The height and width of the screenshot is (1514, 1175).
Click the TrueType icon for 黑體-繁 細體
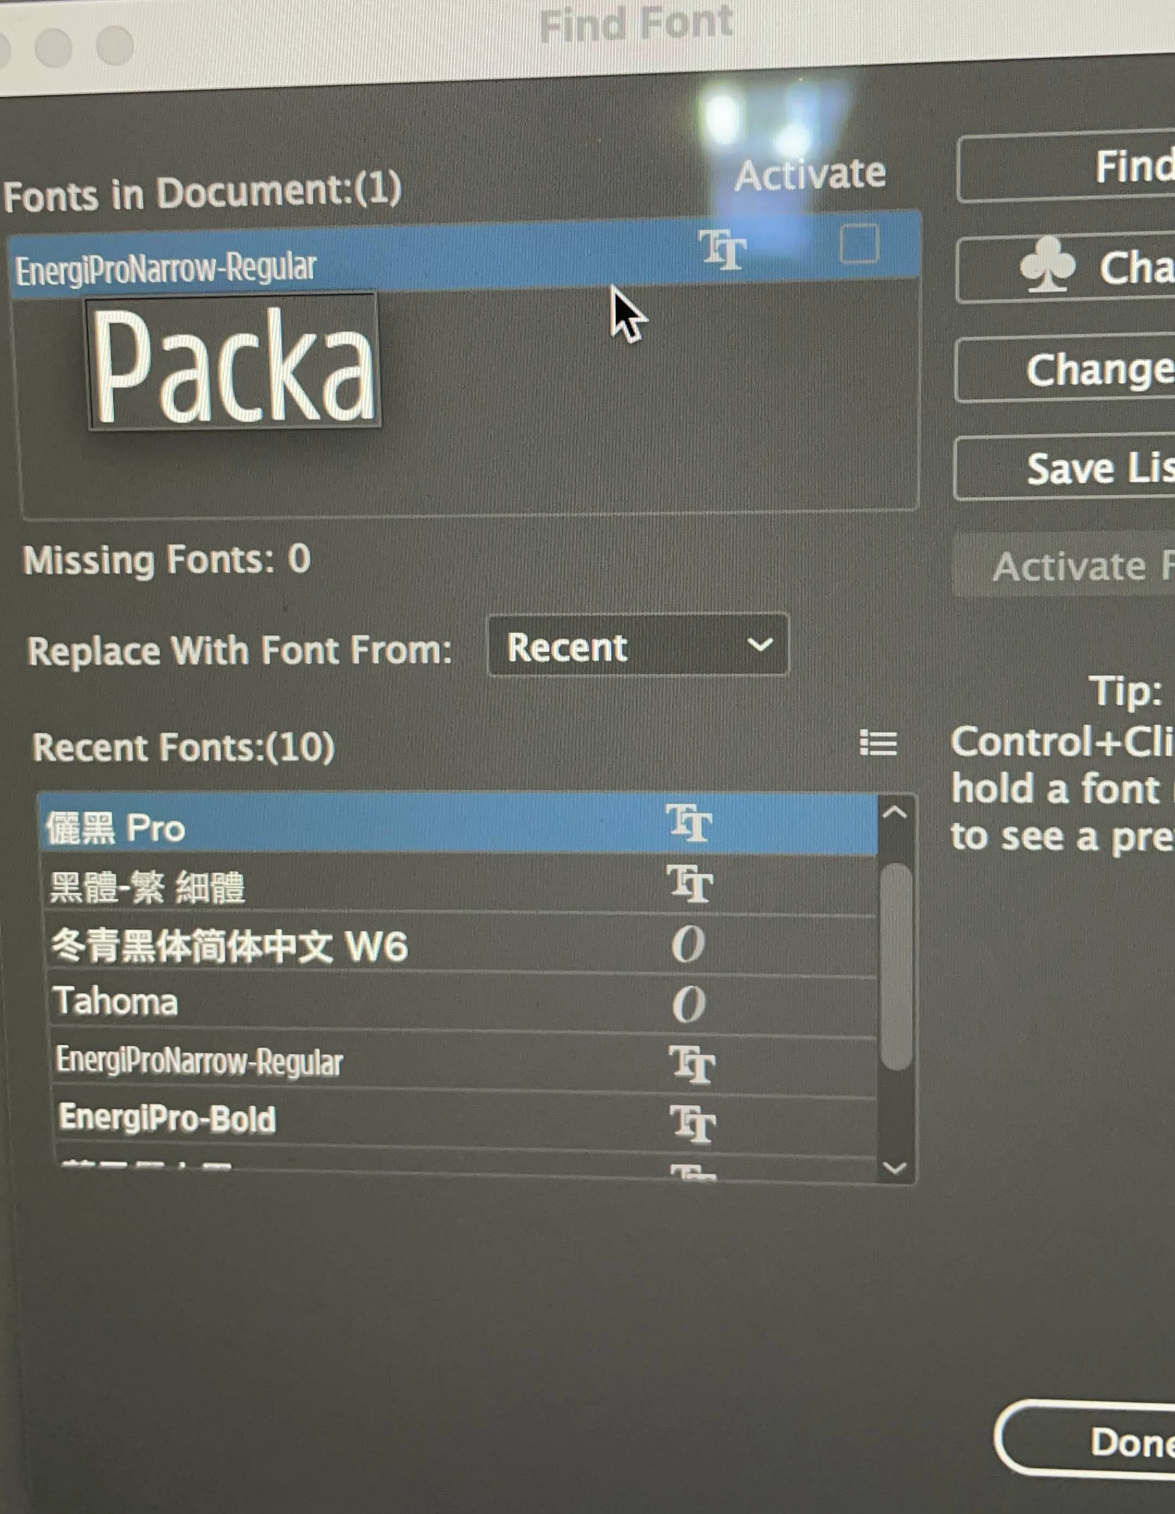690,884
